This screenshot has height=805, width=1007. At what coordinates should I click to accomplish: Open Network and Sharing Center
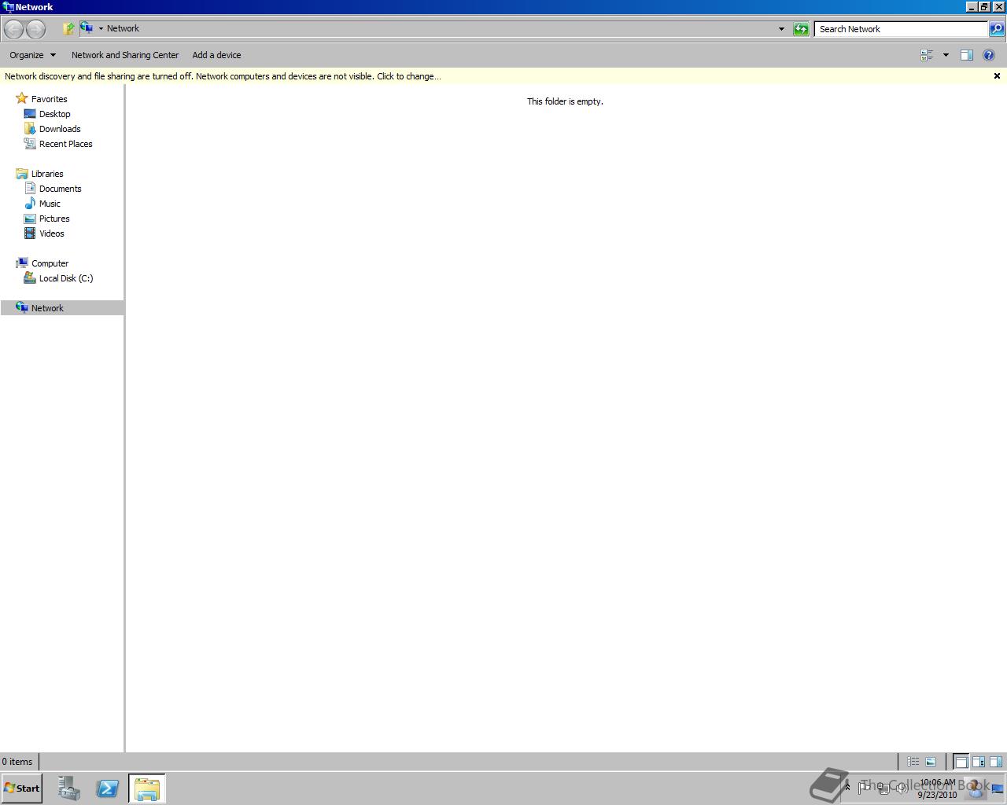point(125,55)
